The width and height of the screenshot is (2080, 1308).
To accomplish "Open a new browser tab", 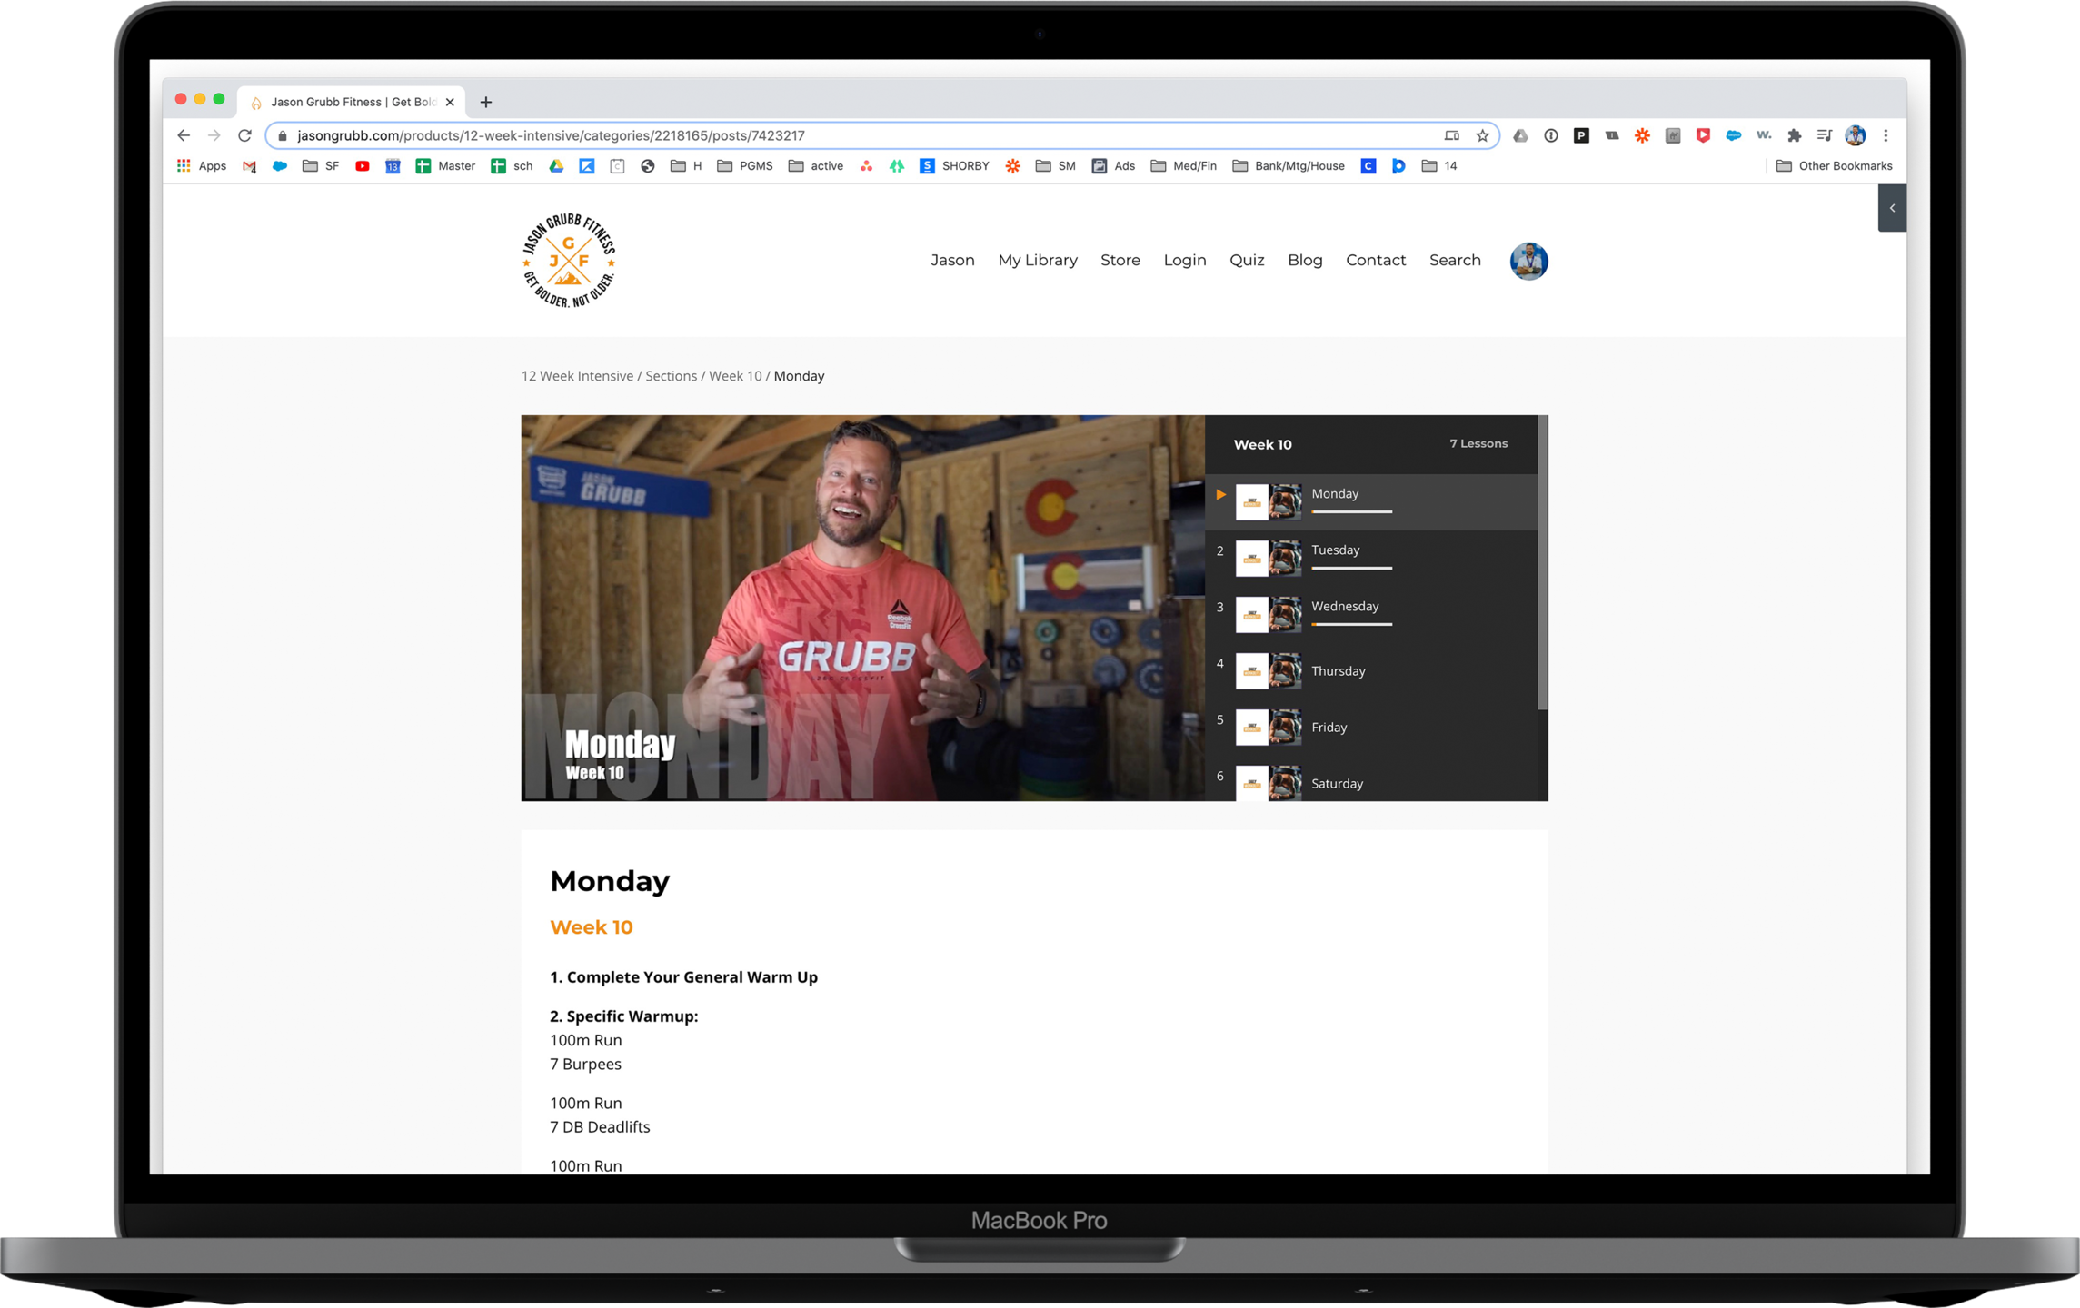I will click(486, 102).
